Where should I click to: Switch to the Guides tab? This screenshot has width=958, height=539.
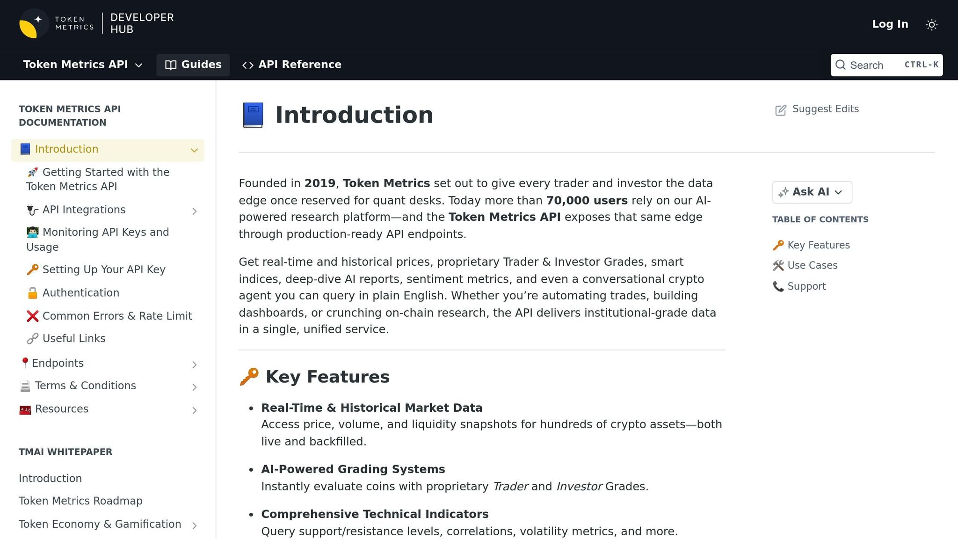193,65
